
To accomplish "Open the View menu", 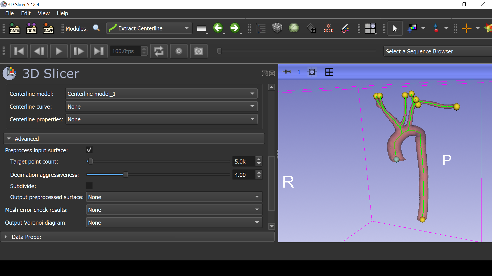I will (44, 14).
